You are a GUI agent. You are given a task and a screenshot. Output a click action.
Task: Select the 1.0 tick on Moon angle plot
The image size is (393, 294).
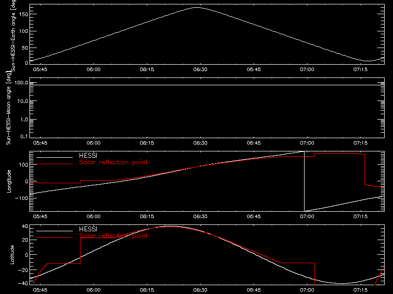click(x=24, y=120)
